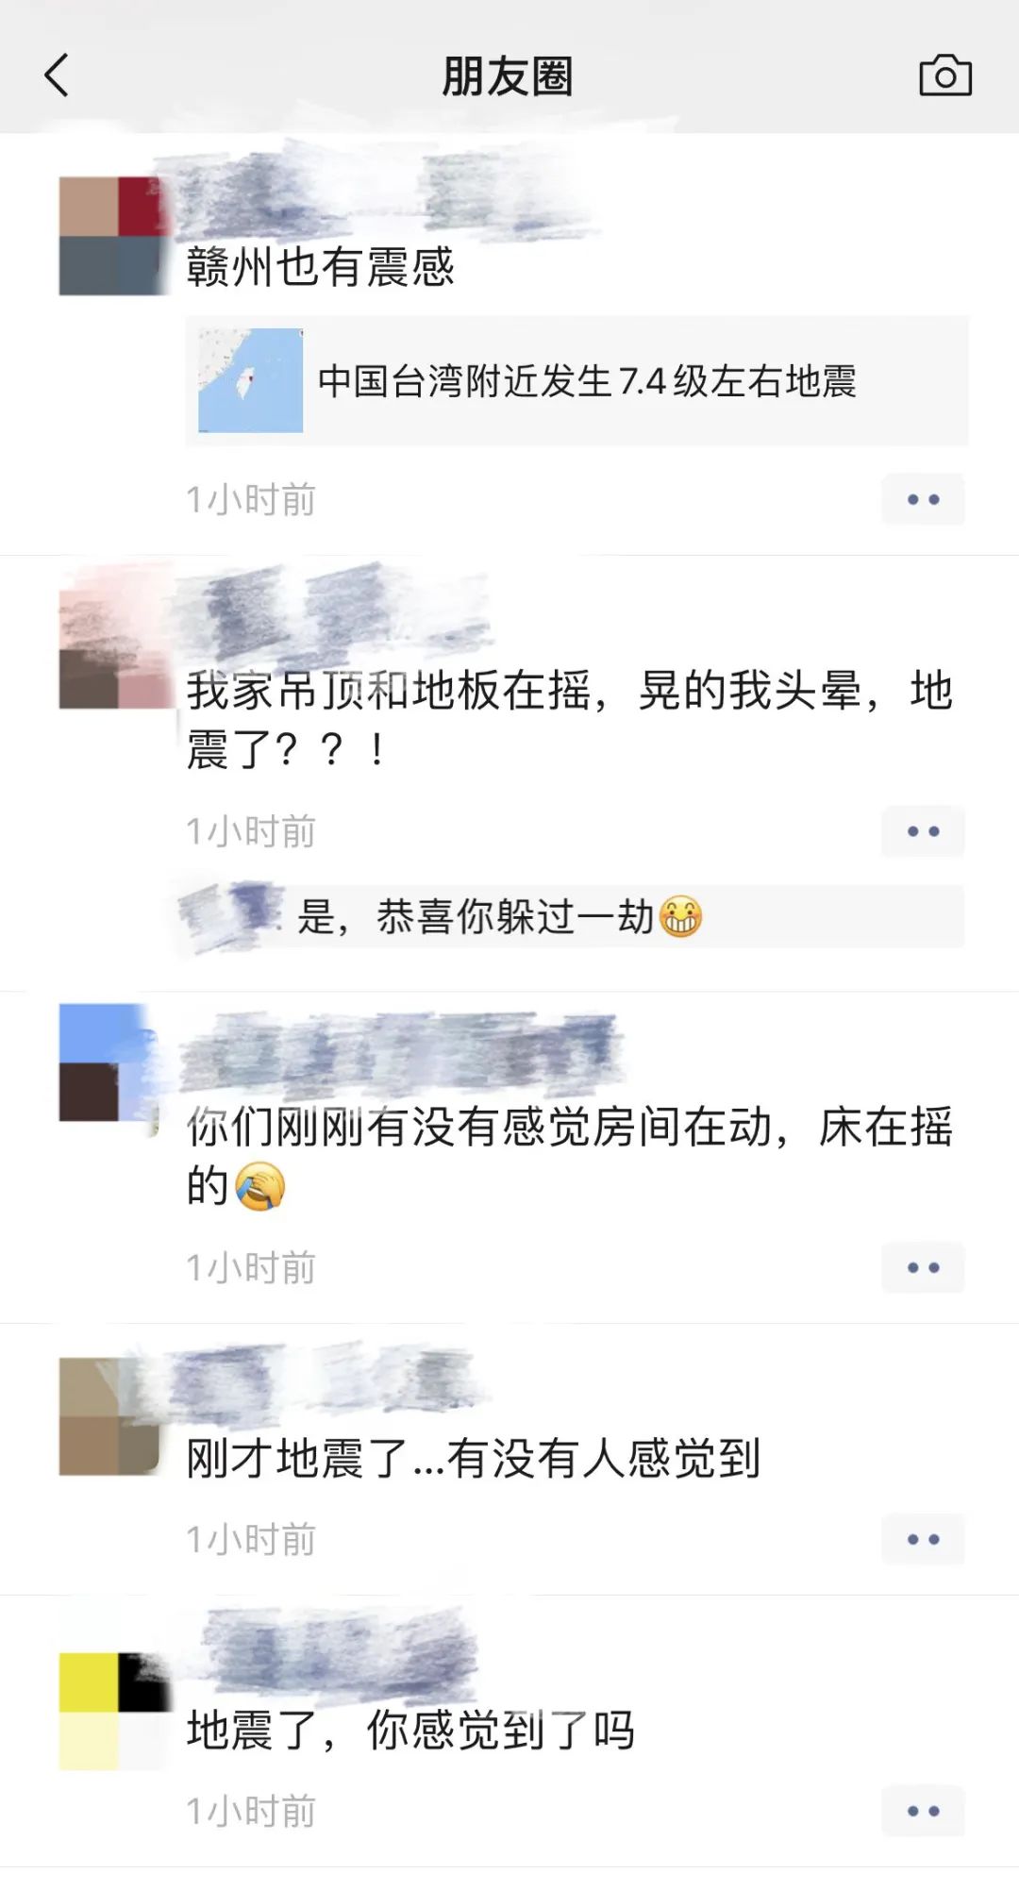Open the two-dot menu under 赣州也有震感 post

923,499
